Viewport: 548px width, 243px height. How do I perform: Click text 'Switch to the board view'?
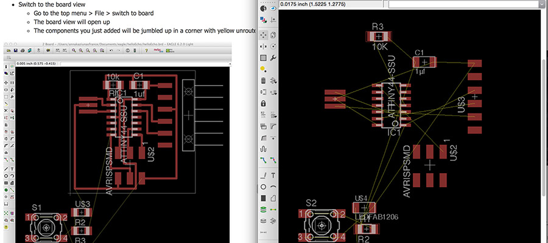52,5
